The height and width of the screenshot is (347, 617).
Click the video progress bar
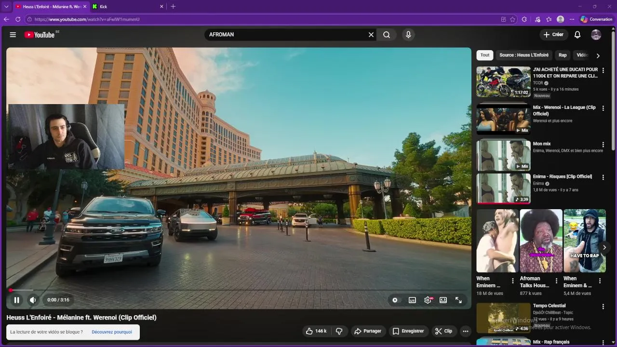point(239,290)
